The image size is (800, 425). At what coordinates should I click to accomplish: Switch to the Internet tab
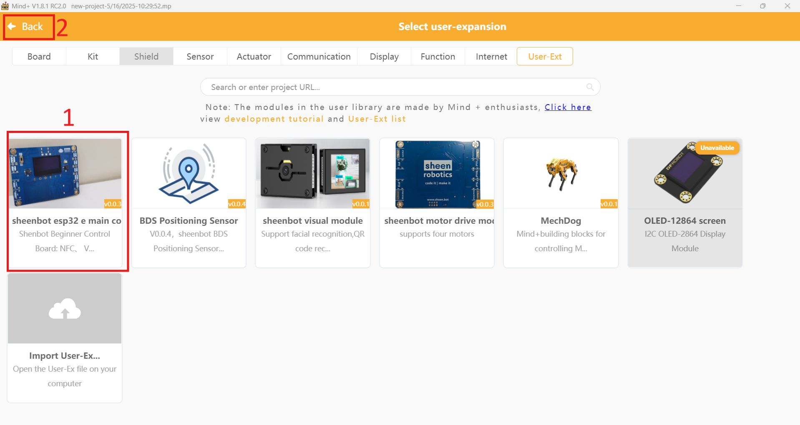coord(491,56)
